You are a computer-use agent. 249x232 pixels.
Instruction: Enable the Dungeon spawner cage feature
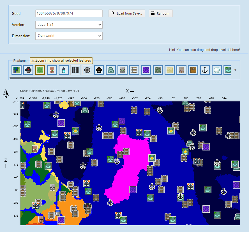75,70
